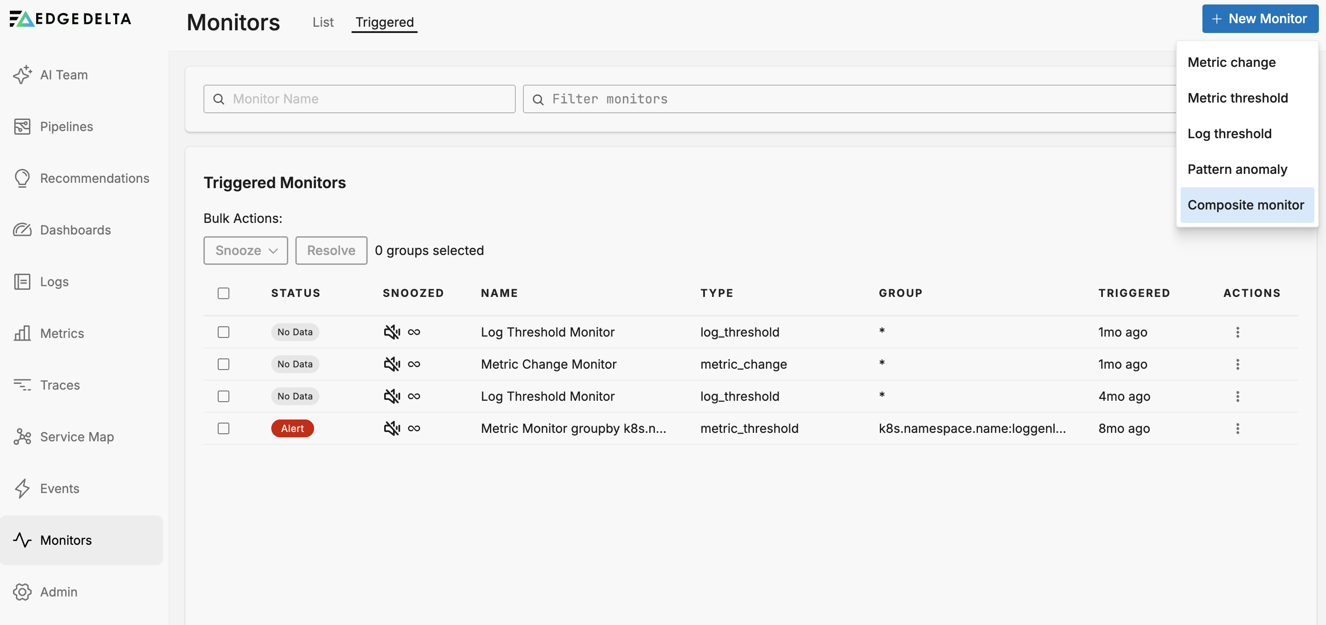The width and height of the screenshot is (1326, 625).
Task: Select the Metrics sidebar icon
Action: 23,333
